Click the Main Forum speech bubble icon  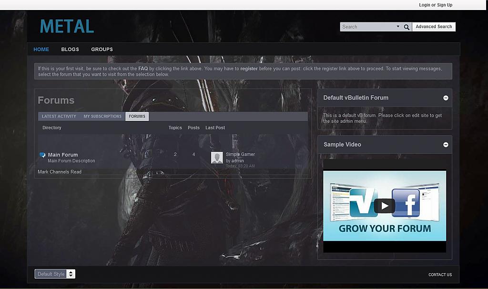(42, 155)
